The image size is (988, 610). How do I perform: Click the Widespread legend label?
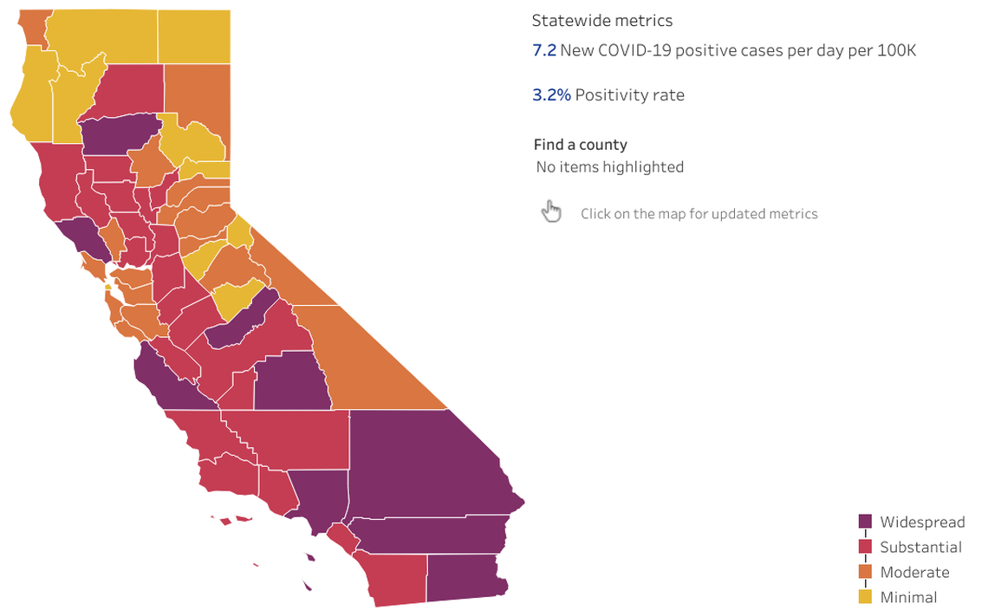coord(922,522)
